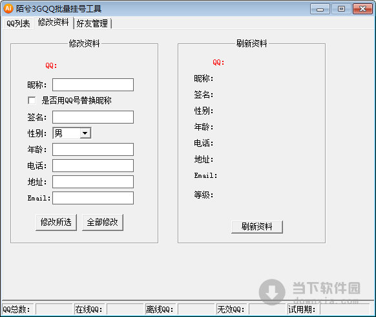Select the 修改资料 tab
Image resolution: width=376 pixels, height=317 pixels.
pos(53,23)
